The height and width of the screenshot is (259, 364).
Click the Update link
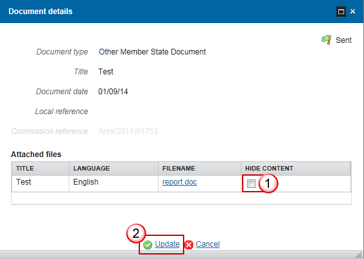point(167,244)
